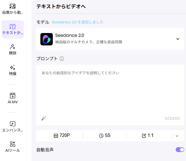Expand the video settings bar chevron
Image resolution: width=186 pixels, height=161 pixels.
click(x=177, y=136)
